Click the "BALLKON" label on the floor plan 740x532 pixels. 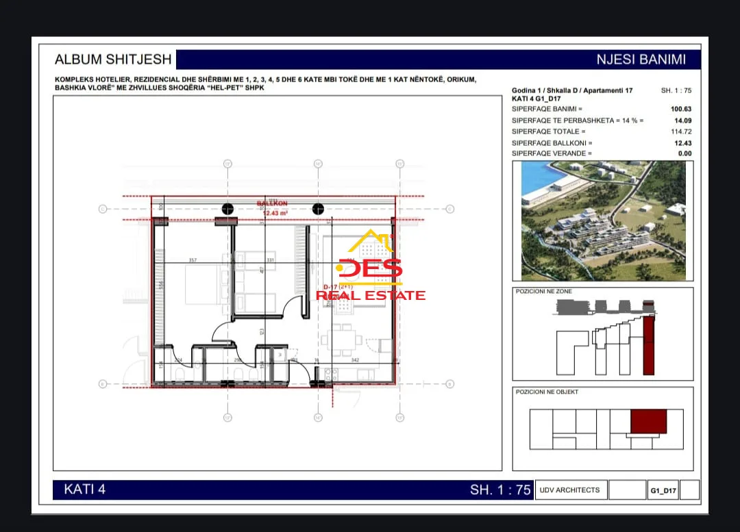tap(272, 203)
